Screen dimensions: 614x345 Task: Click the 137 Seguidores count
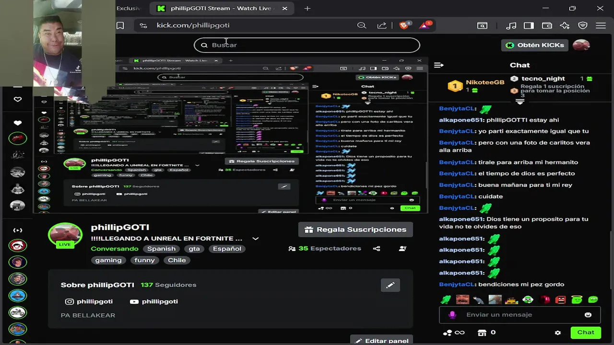[x=168, y=285]
